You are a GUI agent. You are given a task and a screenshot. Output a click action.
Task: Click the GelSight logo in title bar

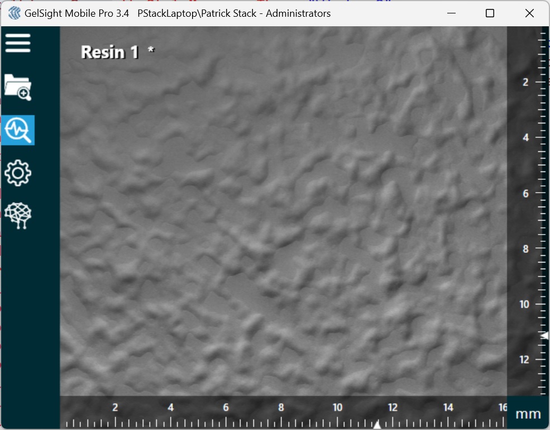coord(15,13)
